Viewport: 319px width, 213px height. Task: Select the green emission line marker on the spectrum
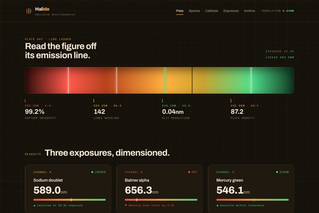coord(165,80)
